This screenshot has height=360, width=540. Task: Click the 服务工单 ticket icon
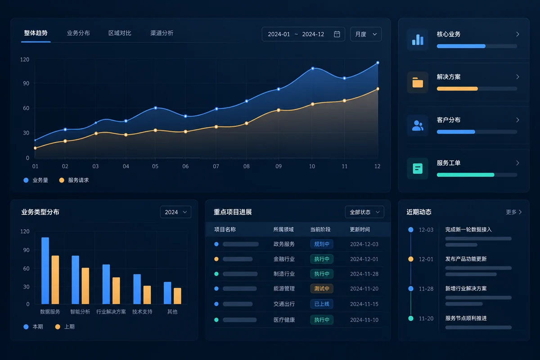point(418,169)
